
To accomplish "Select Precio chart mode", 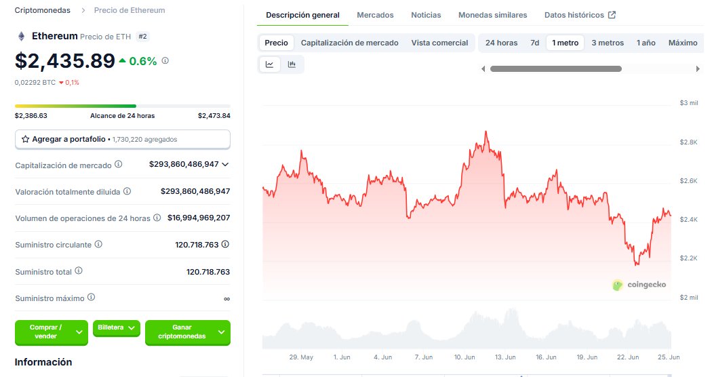I will point(276,43).
